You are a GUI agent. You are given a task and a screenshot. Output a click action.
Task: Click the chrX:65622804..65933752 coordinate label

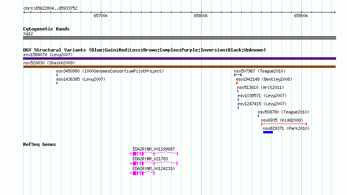point(50,8)
